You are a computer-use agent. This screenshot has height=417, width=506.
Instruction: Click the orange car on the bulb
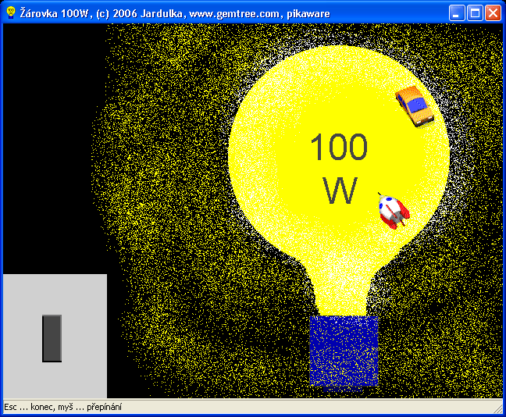(x=415, y=105)
